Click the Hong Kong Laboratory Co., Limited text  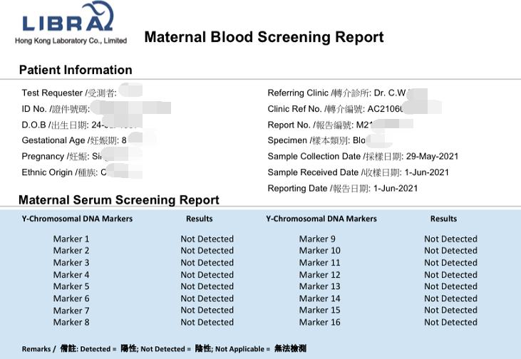point(71,41)
